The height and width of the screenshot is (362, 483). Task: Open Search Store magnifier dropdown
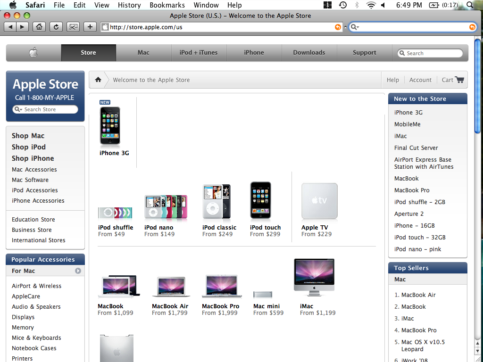click(18, 109)
